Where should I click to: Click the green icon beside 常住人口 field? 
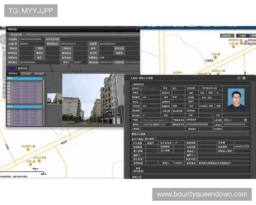click(245, 120)
